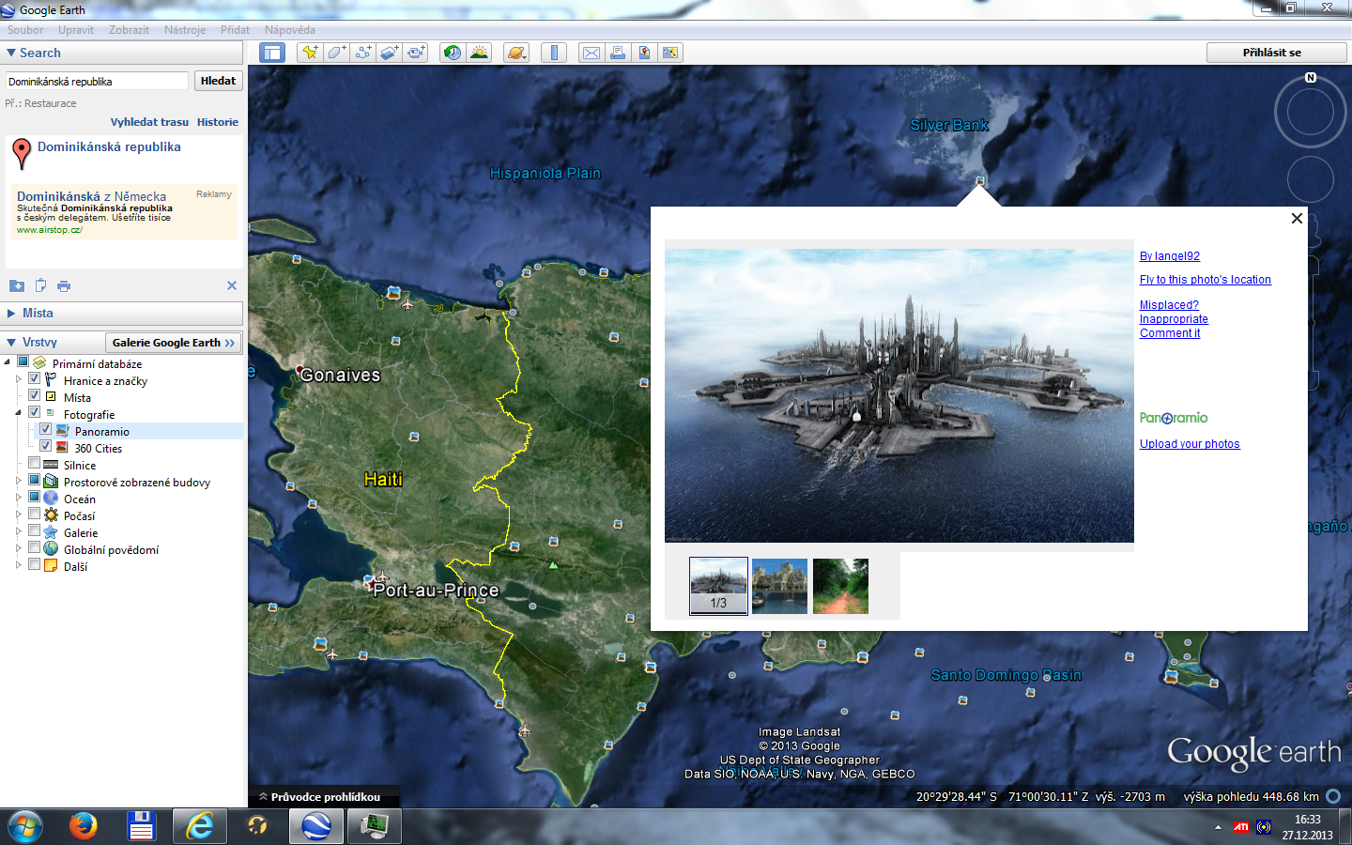1352x845 pixels.
Task: Click Fly to this photo's location
Action: [x=1206, y=280]
